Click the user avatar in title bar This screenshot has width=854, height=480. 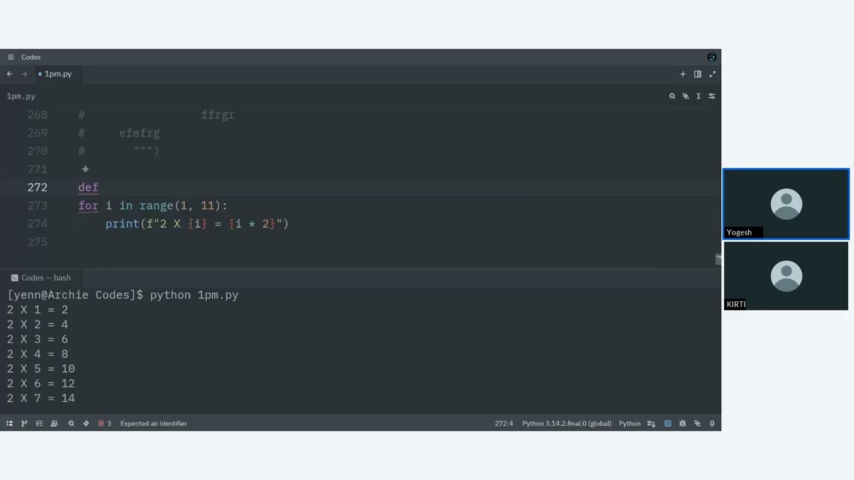(712, 57)
